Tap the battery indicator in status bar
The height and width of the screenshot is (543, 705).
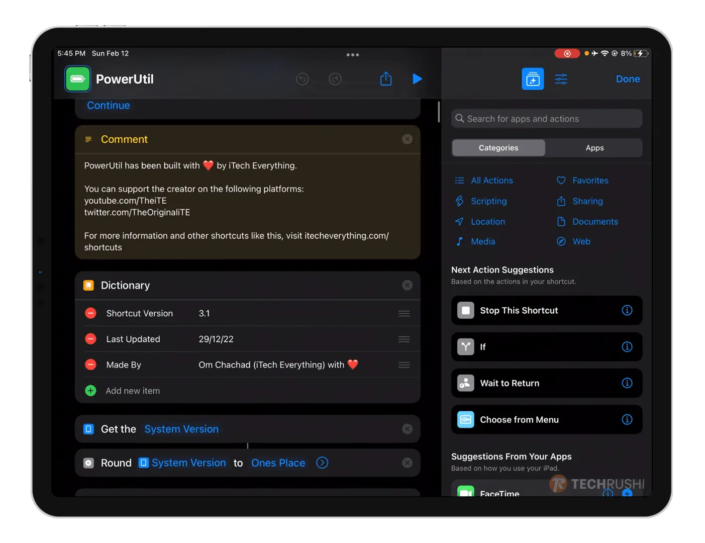click(641, 53)
